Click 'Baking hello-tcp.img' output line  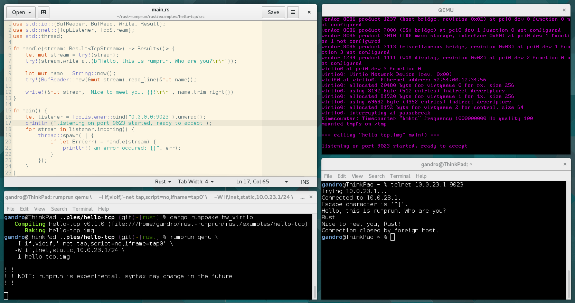59,231
